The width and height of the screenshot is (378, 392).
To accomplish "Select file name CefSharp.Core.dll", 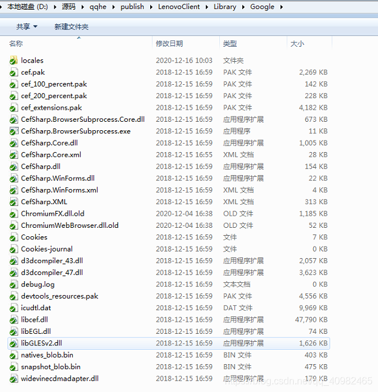I will [49, 143].
